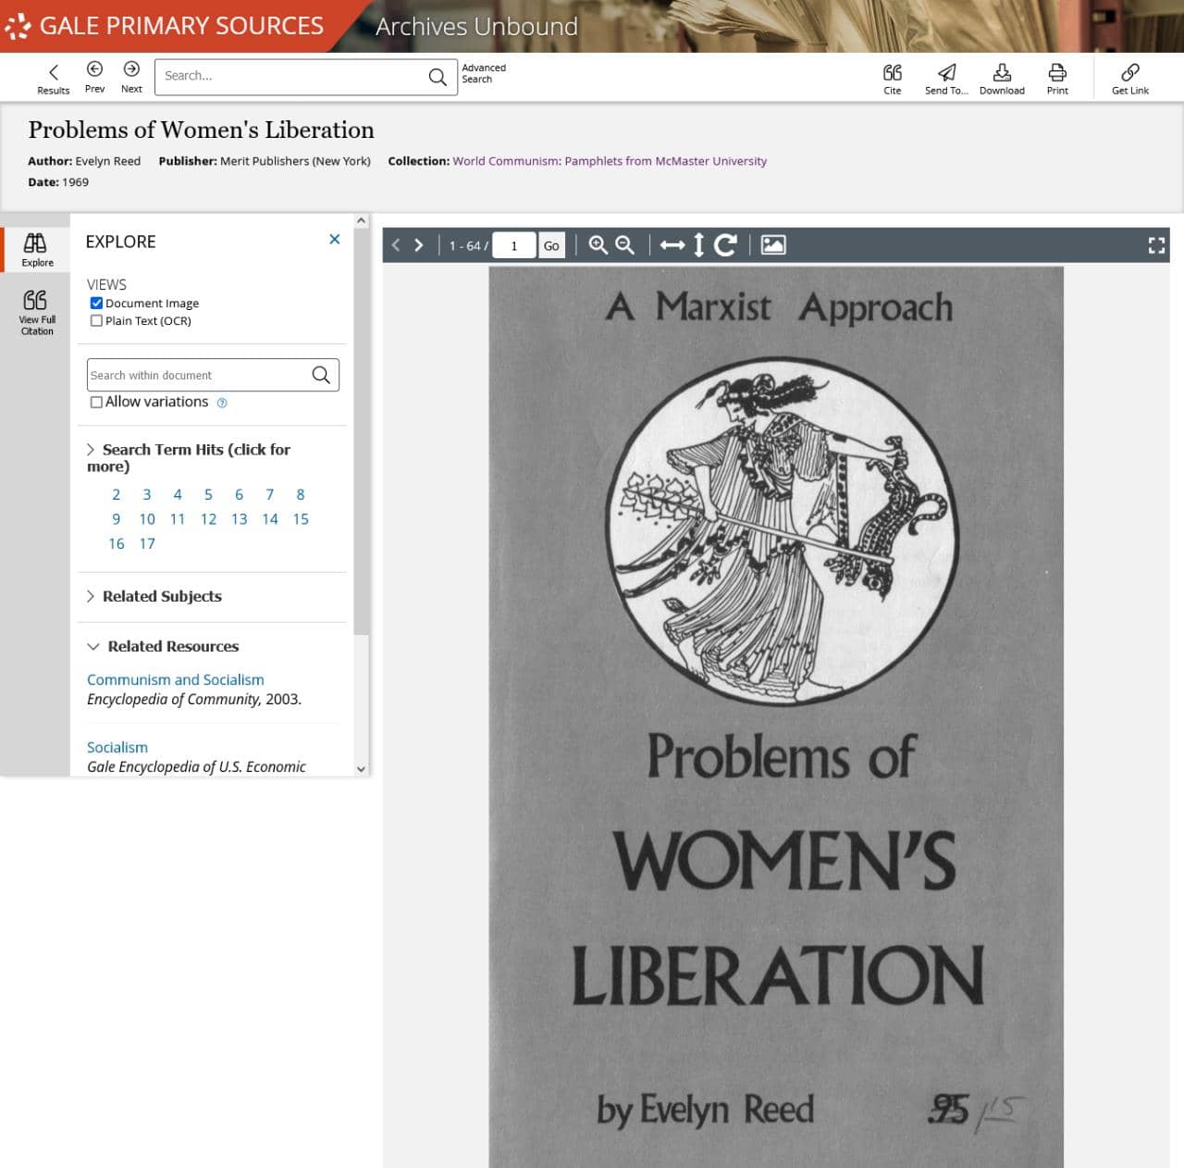Zoom out of the document image

pyautogui.click(x=625, y=245)
